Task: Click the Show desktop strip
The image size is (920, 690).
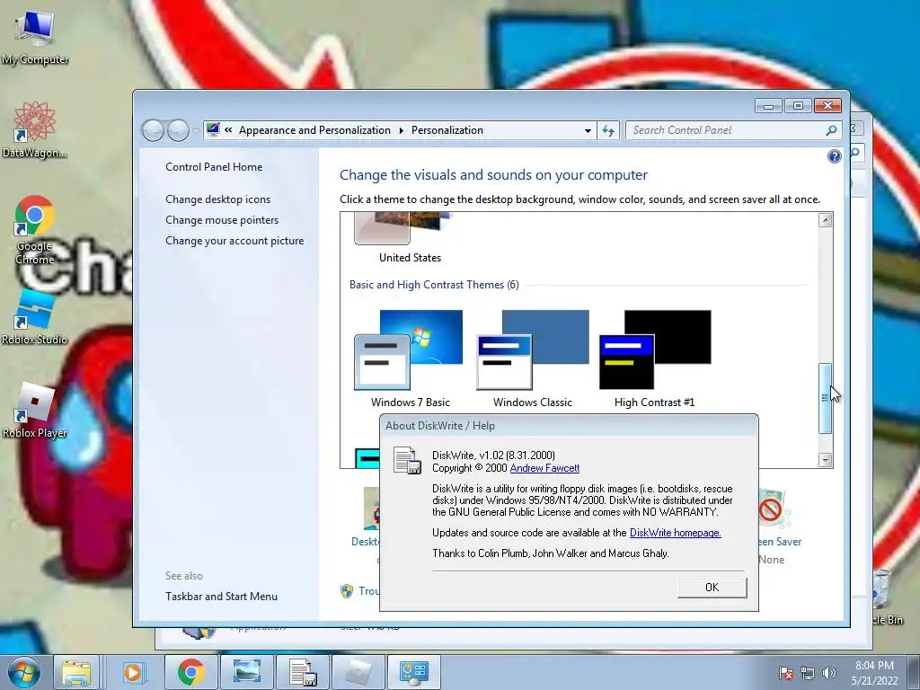Action: click(914, 672)
